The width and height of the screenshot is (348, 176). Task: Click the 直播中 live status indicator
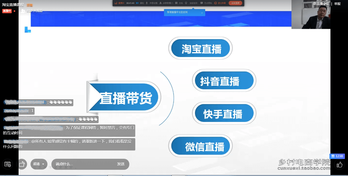[120, 3]
